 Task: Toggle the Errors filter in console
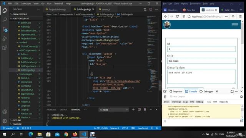click(166, 102)
